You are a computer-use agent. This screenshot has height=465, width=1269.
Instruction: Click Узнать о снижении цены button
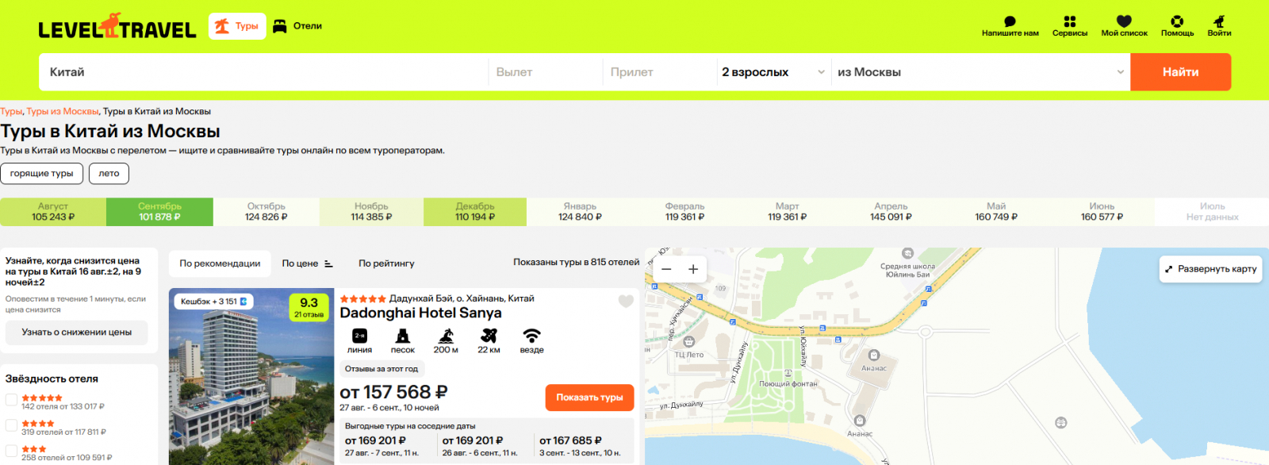[x=77, y=332]
